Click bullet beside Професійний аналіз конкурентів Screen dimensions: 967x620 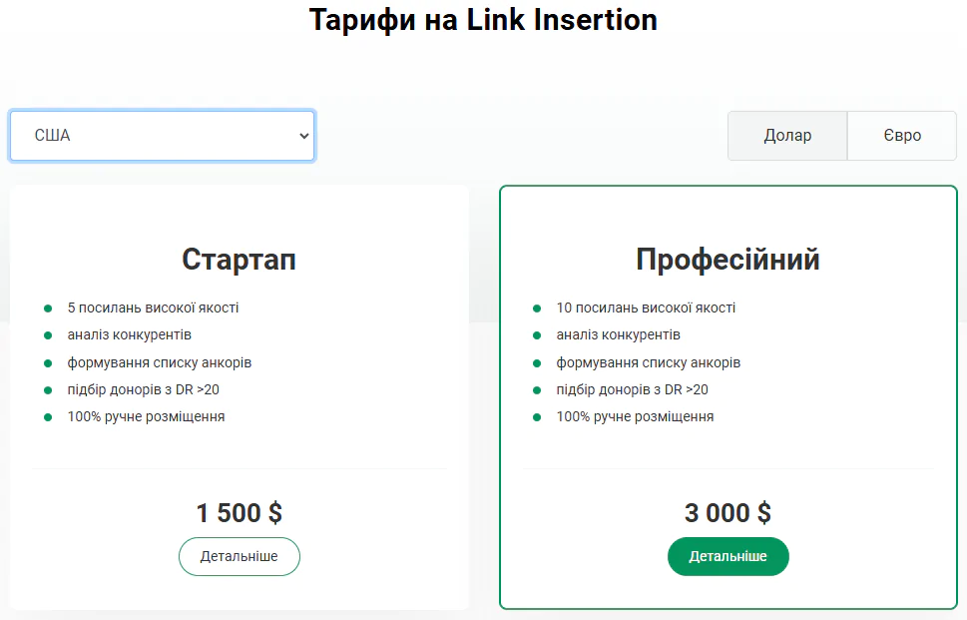(537, 335)
